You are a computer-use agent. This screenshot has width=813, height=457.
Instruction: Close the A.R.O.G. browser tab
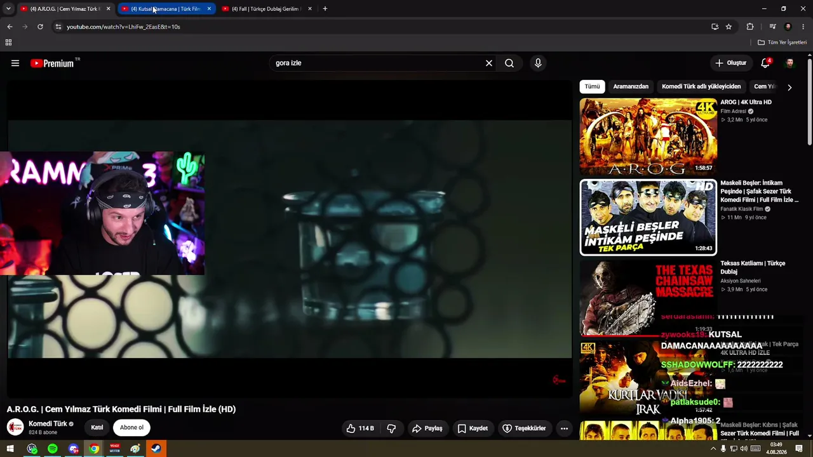click(109, 9)
